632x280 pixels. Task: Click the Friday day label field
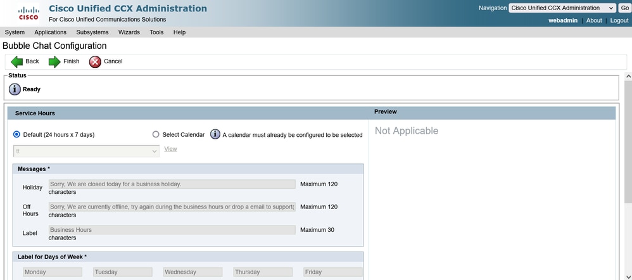[333, 272]
